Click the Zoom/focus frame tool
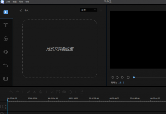Screen dimensions: 166x114 pos(58,92)
